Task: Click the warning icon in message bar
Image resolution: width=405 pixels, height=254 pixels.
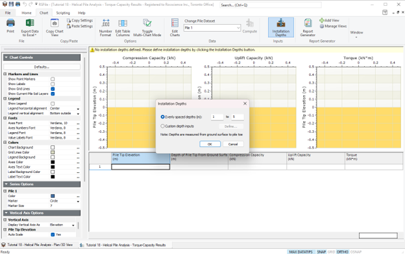Action: (x=92, y=50)
